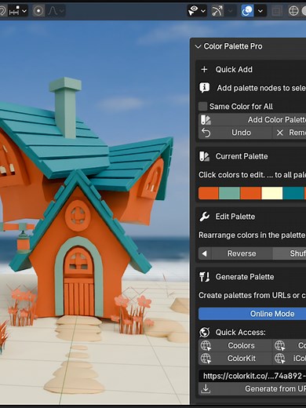Edit the dark teal-blue palette swatch
This screenshot has height=408, width=306.
tap(293, 193)
